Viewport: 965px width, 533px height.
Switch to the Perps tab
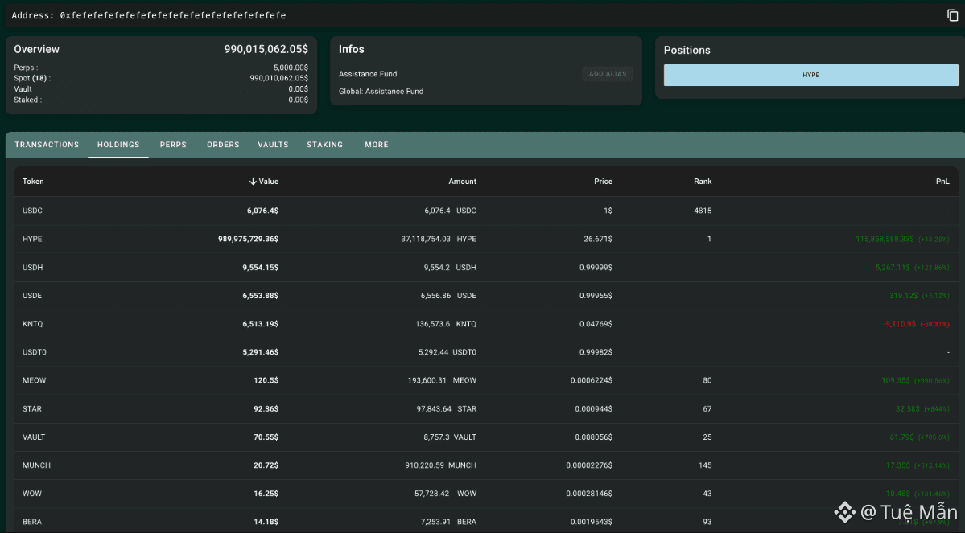coord(173,145)
